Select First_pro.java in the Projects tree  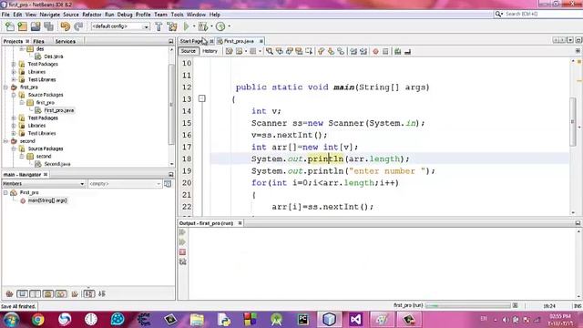58,110
